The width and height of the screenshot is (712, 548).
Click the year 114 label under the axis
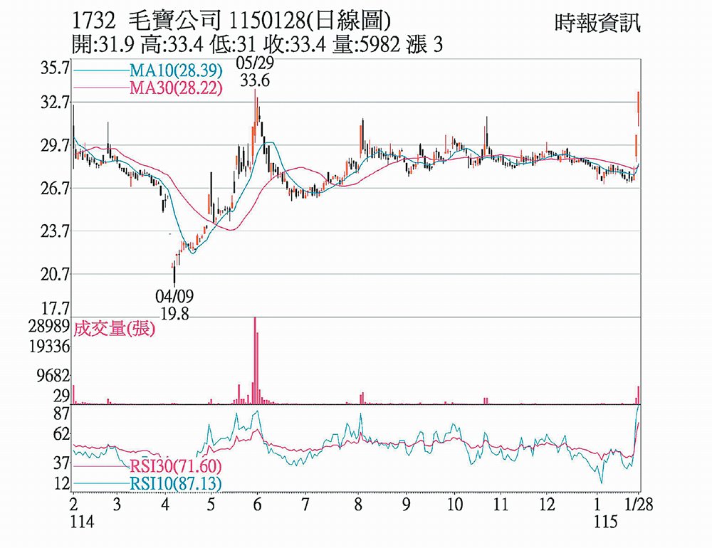pyautogui.click(x=81, y=522)
